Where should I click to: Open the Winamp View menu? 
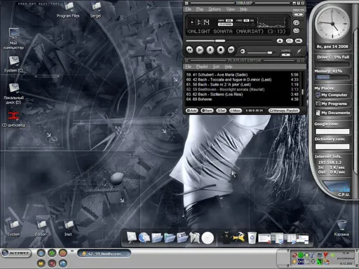coord(231,9)
